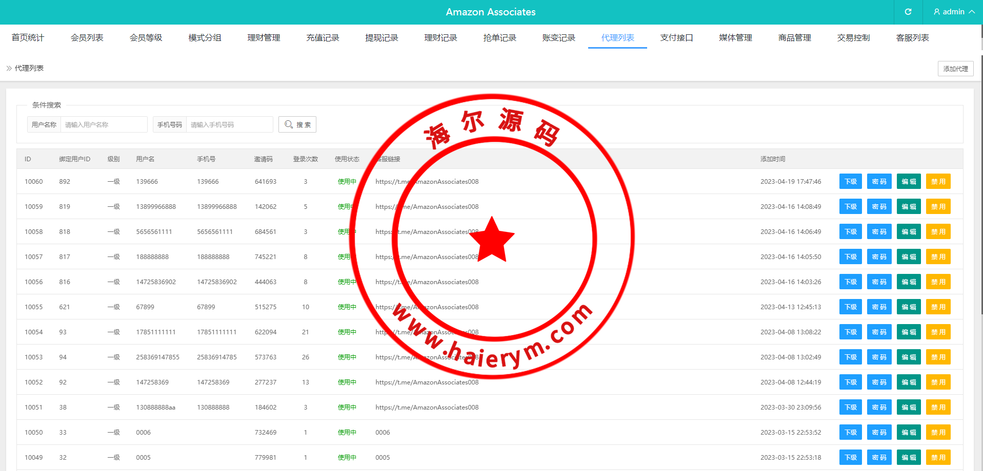This screenshot has height=471, width=983.
Task: Open customer service link for agent 10052
Action: [x=427, y=382]
